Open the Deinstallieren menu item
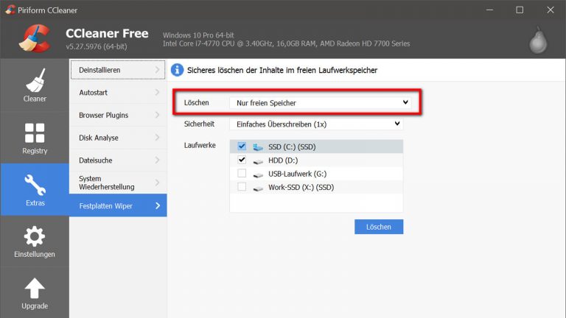This screenshot has width=566, height=318. click(118, 70)
